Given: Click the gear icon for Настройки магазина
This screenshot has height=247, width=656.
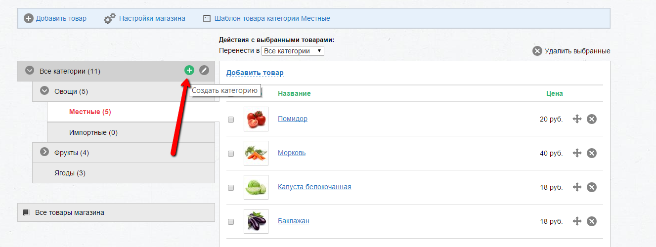Looking at the screenshot, I should 109,19.
